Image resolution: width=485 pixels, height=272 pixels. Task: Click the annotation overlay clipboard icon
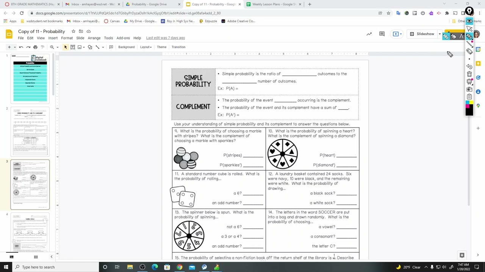pyautogui.click(x=469, y=97)
